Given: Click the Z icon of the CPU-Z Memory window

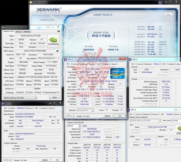Looking at the screenshot, I should point(130,59).
